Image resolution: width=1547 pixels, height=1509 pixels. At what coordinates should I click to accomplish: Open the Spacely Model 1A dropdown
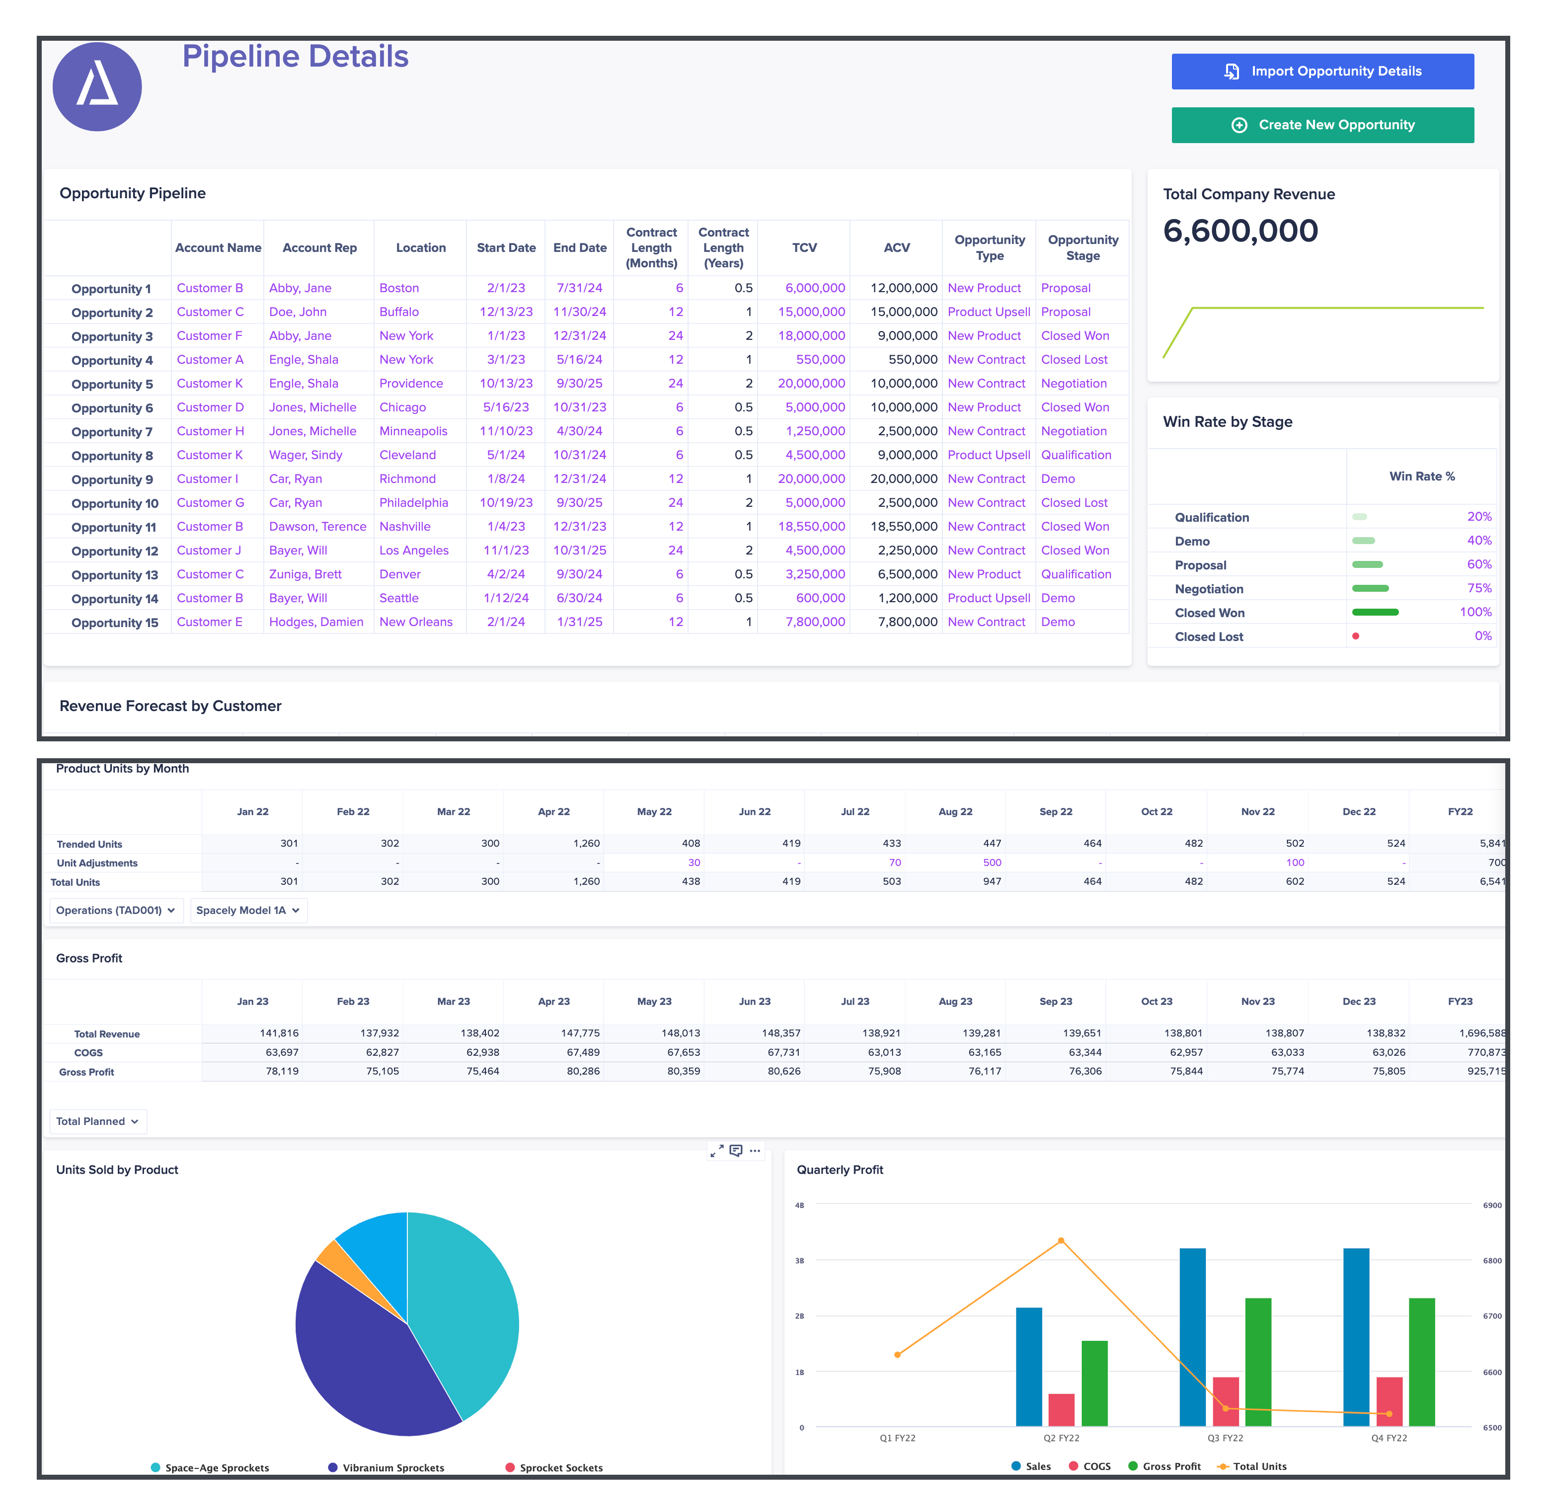coord(248,910)
